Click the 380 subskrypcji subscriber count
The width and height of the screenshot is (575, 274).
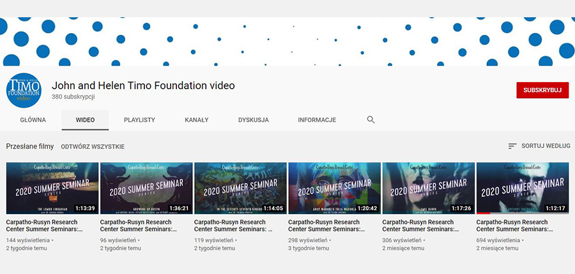point(73,97)
